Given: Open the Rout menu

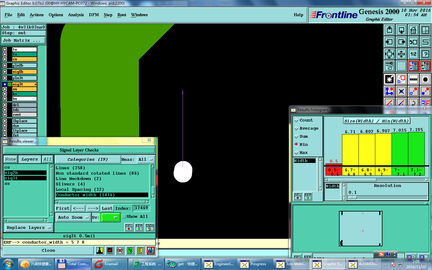Looking at the screenshot, I should click(x=122, y=15).
